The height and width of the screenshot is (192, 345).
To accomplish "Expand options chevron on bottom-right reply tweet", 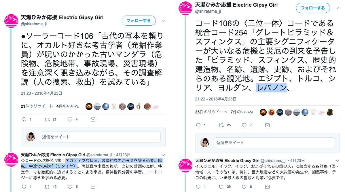I will tap(337, 161).
